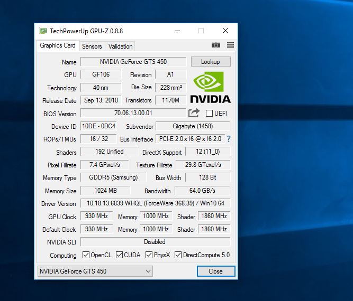Click the NVIDIA SLI field Disabled
Viewport: 353px width, 301px height.
pos(156,242)
